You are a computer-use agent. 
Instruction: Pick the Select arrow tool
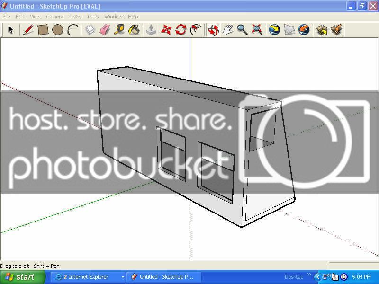pyautogui.click(x=10, y=30)
